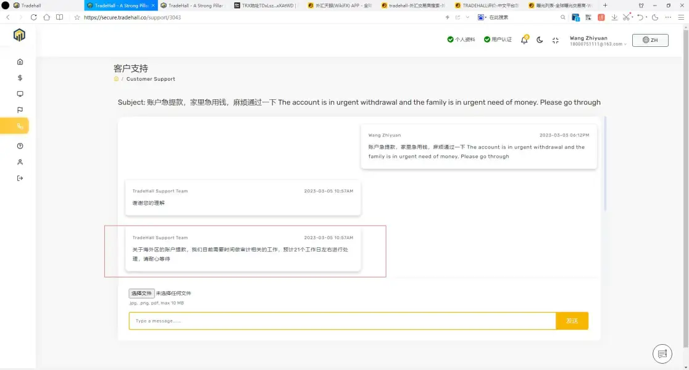Switch to the TRX address tab

tap(267, 6)
